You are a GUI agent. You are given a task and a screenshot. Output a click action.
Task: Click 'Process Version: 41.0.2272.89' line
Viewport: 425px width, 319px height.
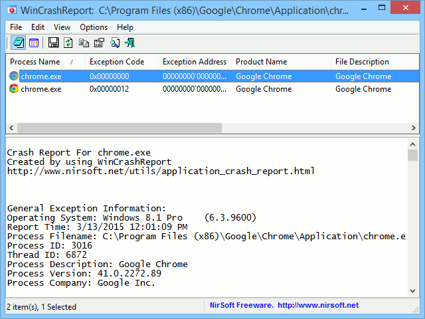[84, 273]
